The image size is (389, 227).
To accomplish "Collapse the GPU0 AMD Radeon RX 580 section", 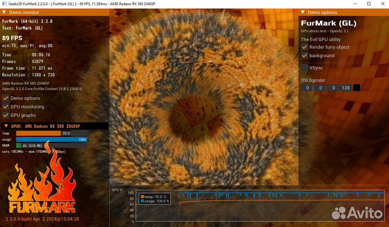I will tap(6, 126).
